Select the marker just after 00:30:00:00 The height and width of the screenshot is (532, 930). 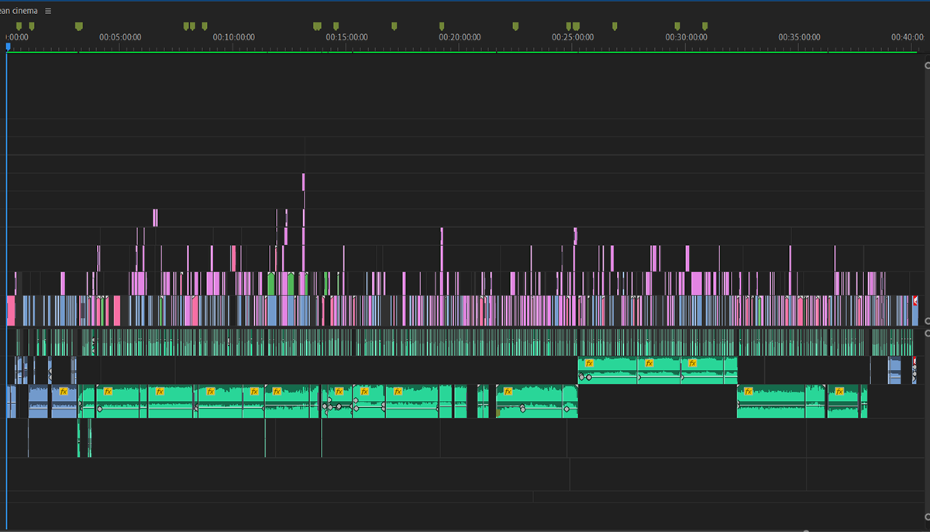[x=704, y=26]
